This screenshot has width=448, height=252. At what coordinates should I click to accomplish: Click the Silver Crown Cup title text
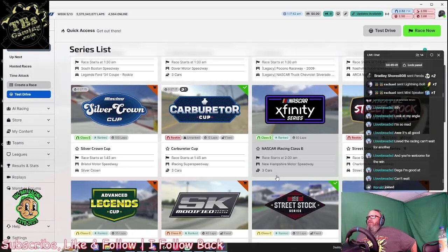(x=96, y=148)
